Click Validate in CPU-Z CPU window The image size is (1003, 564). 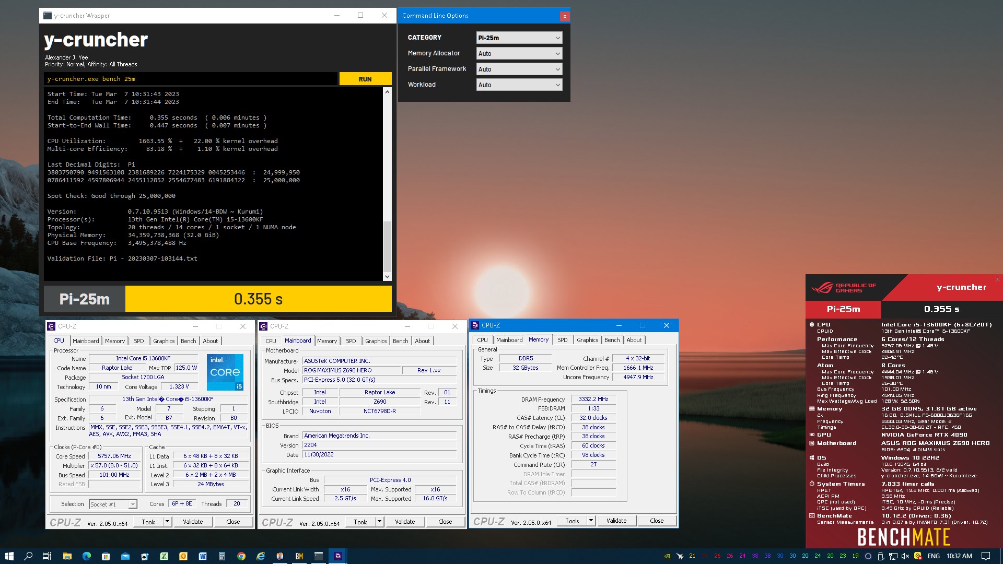(x=193, y=522)
